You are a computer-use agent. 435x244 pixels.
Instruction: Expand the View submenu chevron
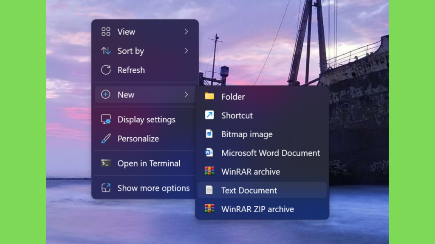186,32
